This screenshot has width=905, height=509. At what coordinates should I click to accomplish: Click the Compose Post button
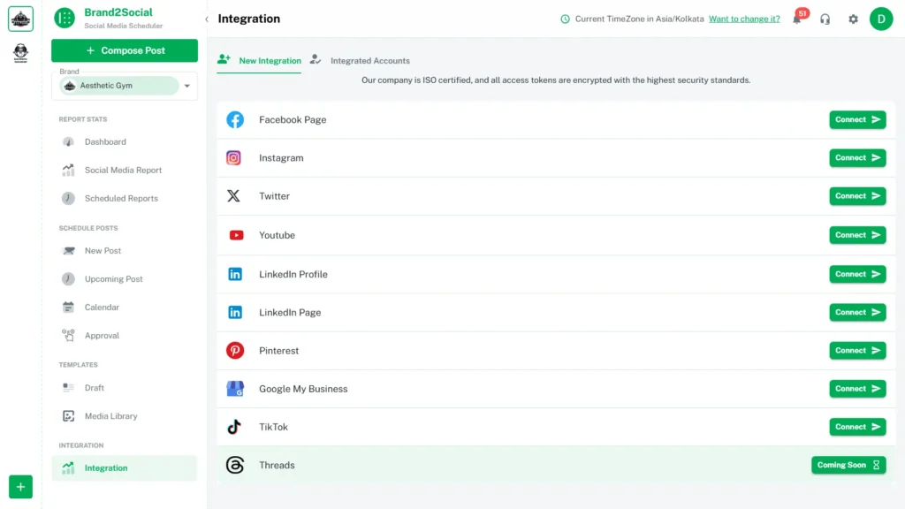pos(125,50)
